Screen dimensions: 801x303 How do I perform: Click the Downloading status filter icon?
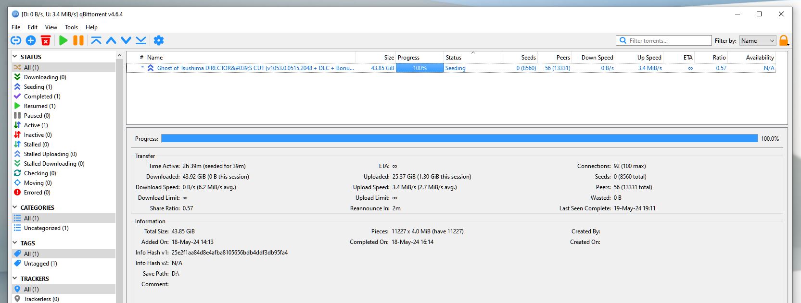tap(17, 77)
